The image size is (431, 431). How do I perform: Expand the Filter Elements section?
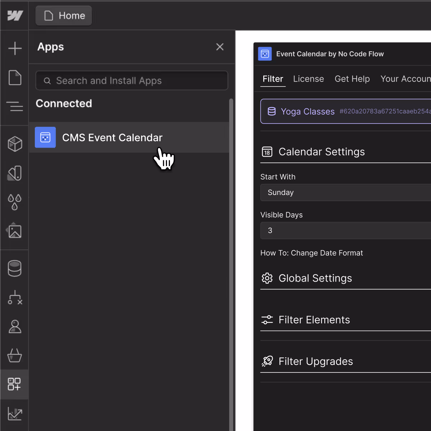pyautogui.click(x=346, y=320)
